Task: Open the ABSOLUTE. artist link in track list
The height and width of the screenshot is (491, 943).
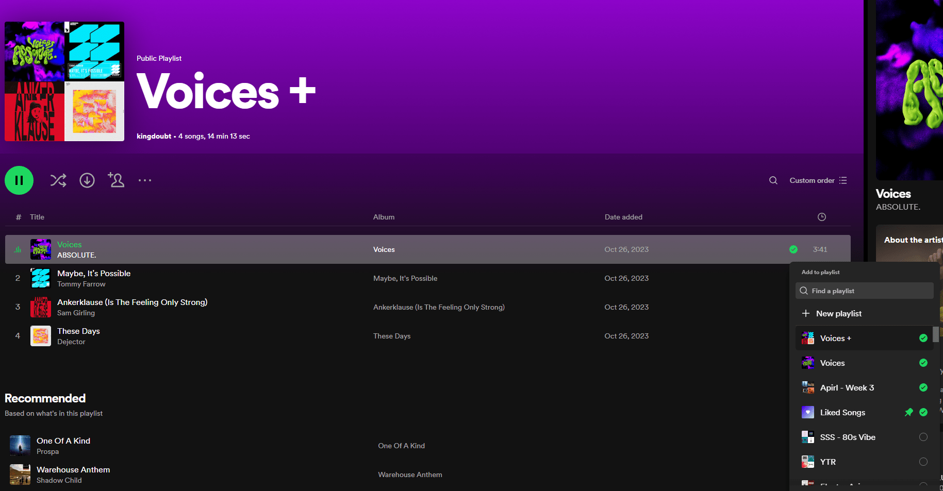Action: 77,255
